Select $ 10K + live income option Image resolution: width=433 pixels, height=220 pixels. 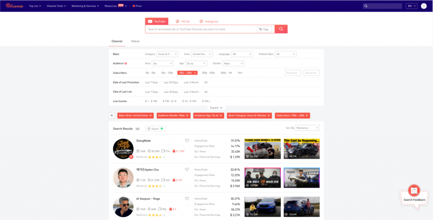206,101
